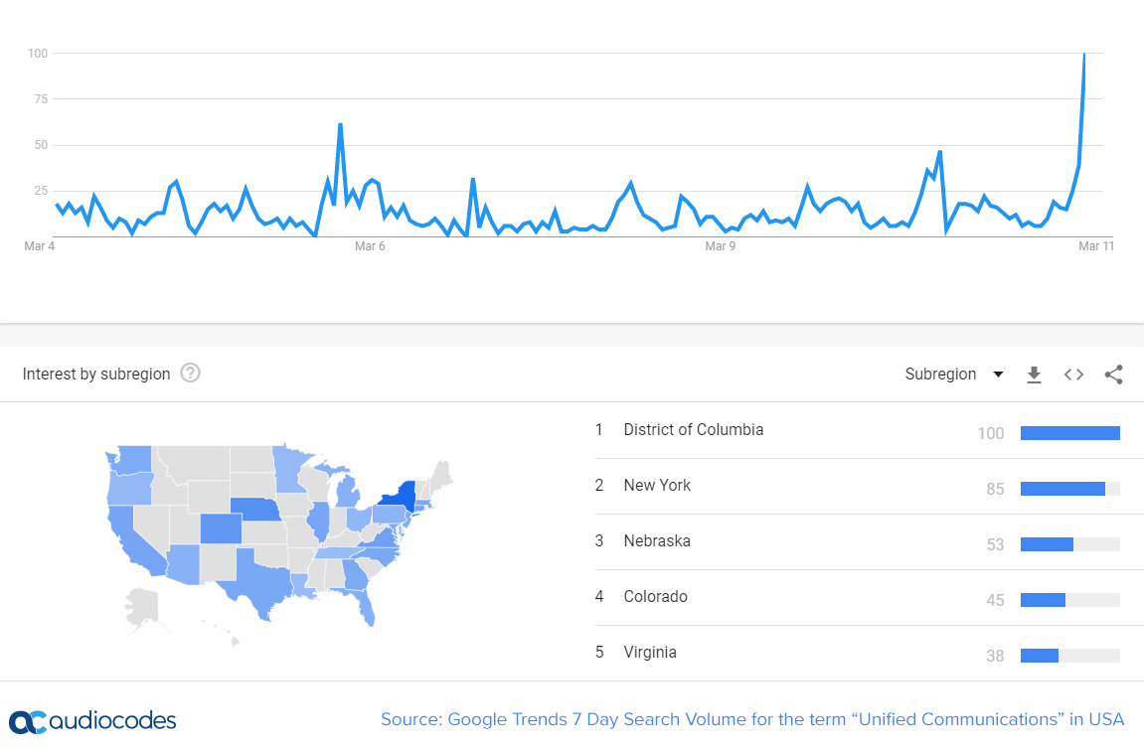This screenshot has width=1144, height=751.
Task: Click the help question mark icon
Action: [x=191, y=374]
